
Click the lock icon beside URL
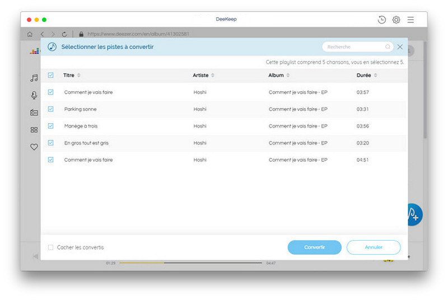tap(81, 34)
